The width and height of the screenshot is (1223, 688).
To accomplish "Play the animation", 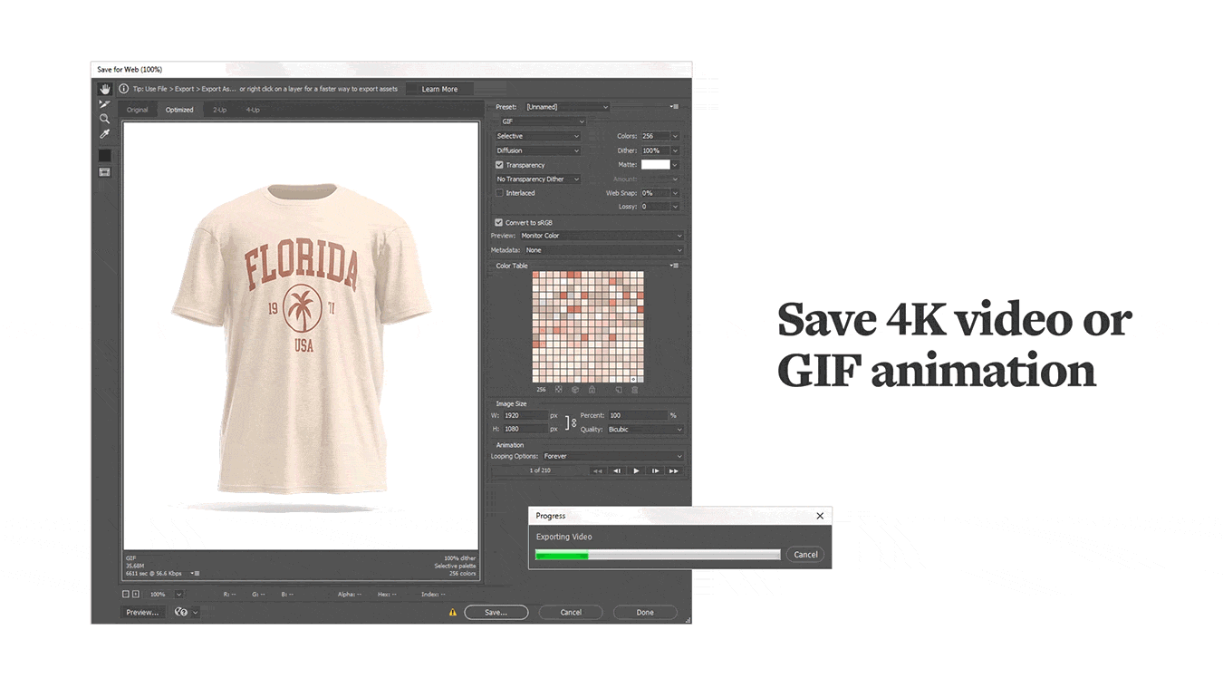I will click(x=636, y=471).
